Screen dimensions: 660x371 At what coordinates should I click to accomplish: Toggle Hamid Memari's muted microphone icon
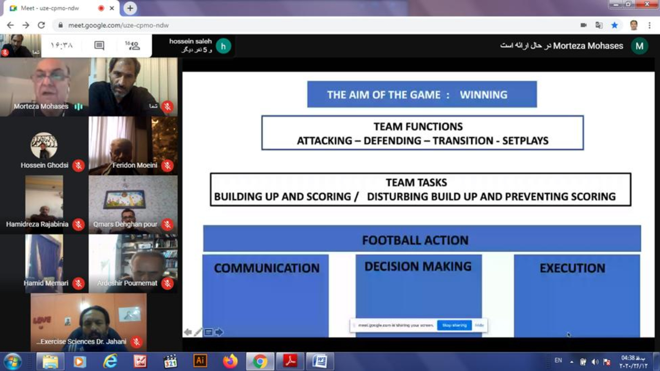point(78,283)
